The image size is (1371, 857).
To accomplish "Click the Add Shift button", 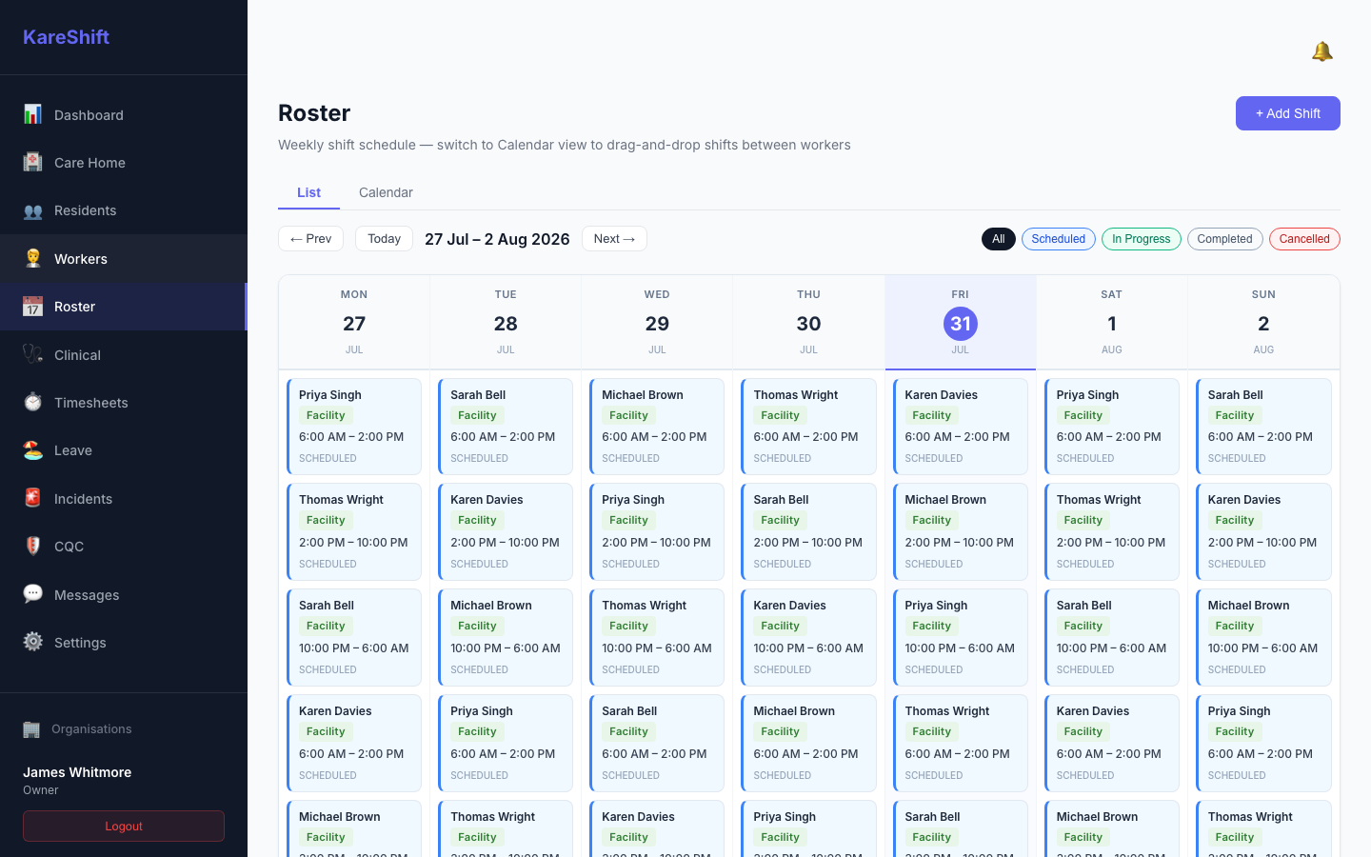I will tap(1287, 113).
